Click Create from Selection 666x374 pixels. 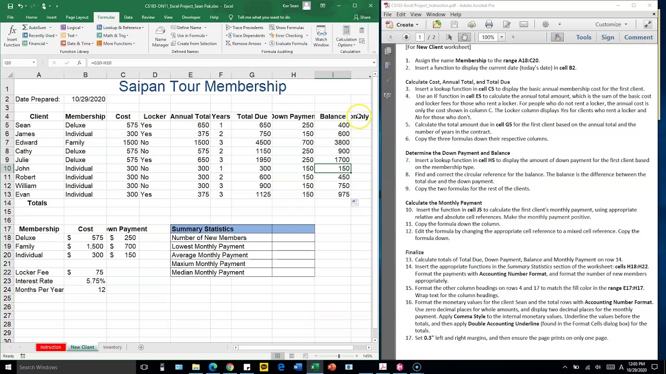click(x=193, y=44)
